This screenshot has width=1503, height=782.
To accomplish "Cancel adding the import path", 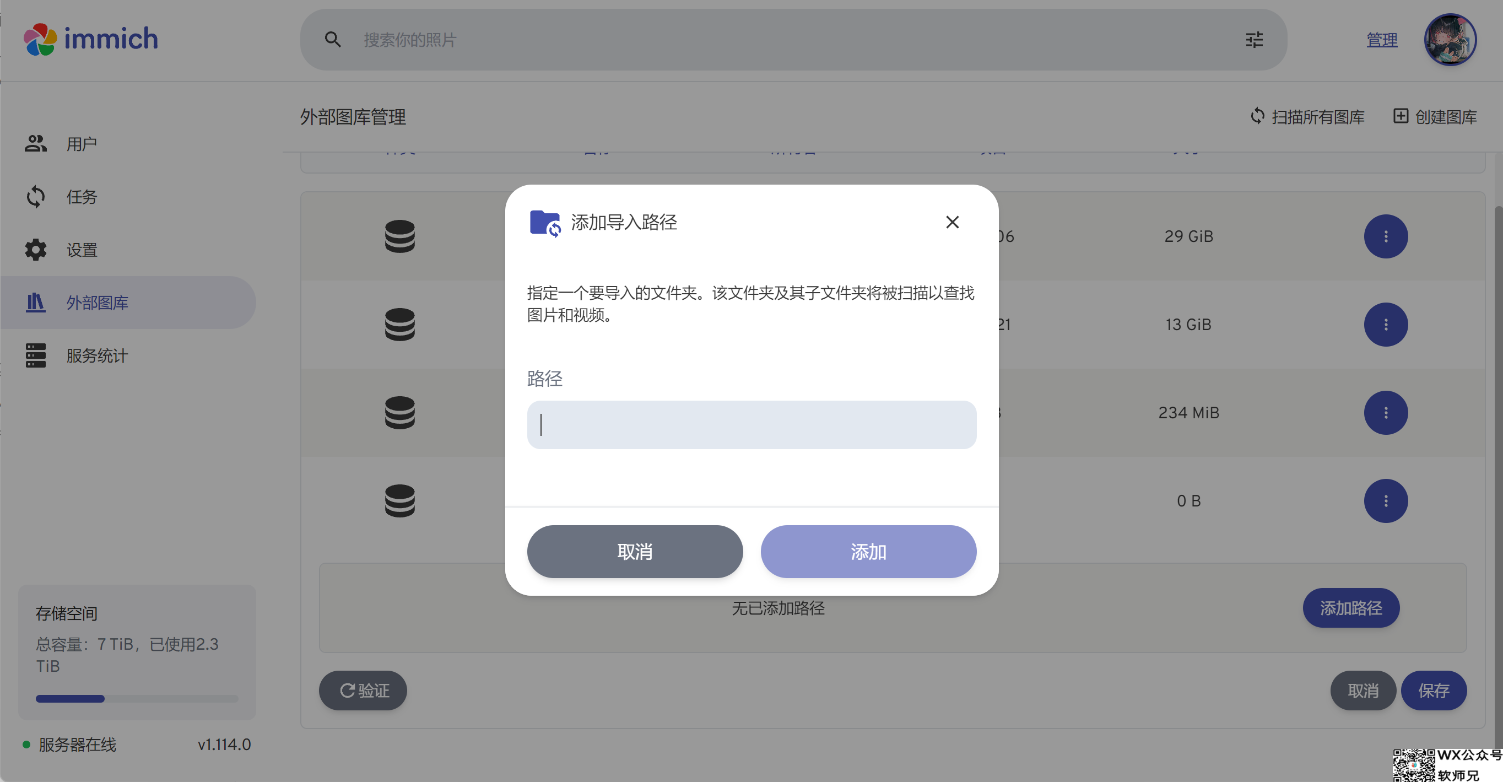I will 635,552.
